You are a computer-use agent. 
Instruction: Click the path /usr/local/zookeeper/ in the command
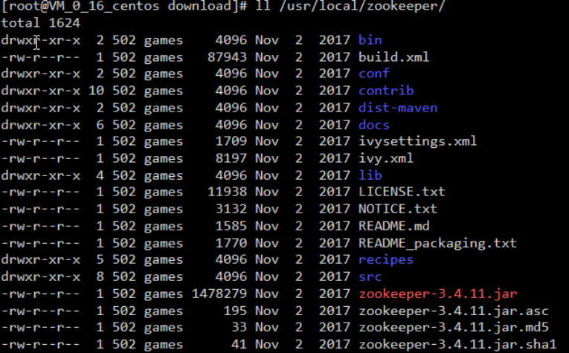361,6
